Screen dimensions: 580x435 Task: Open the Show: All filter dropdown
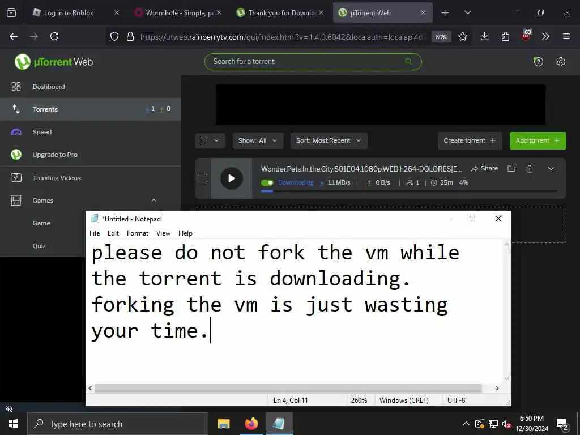(258, 140)
